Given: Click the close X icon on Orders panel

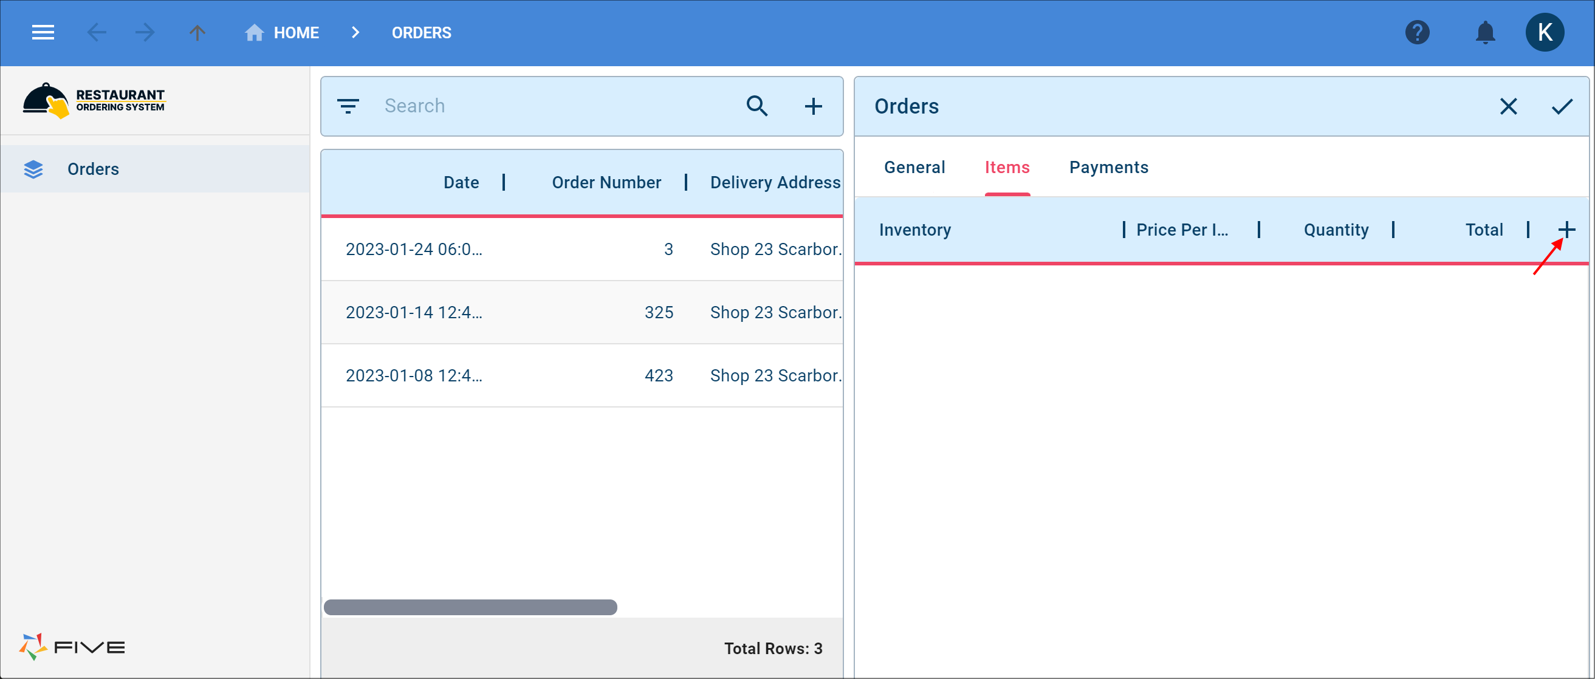Looking at the screenshot, I should pyautogui.click(x=1509, y=106).
